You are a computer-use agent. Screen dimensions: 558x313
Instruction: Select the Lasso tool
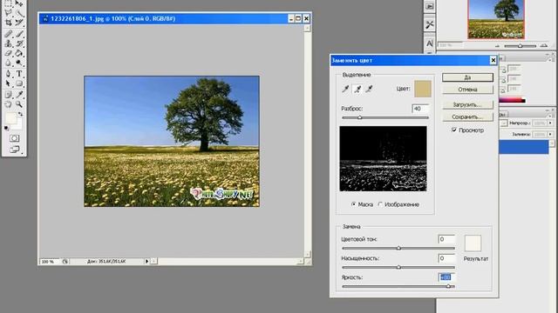click(9, 13)
